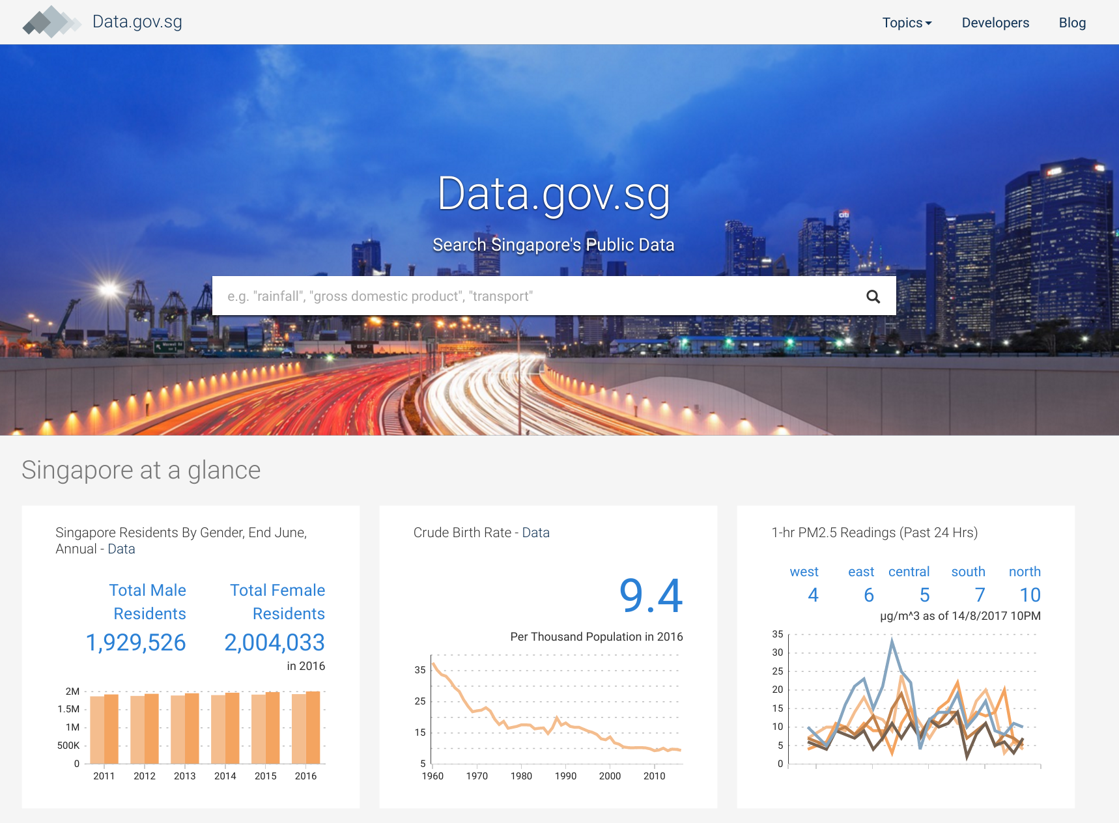1119x823 pixels.
Task: Click the 1-hr PM2.5 Readings card title
Action: click(874, 533)
